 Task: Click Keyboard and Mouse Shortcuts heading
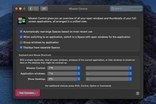pyautogui.click(x=35, y=55)
